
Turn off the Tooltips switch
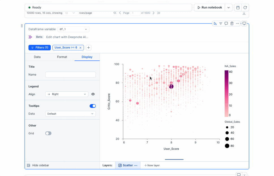pyautogui.click(x=93, y=106)
